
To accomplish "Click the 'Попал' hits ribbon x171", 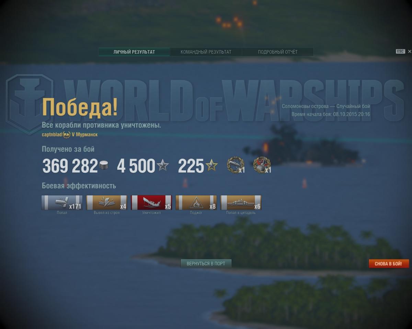I will coord(62,203).
